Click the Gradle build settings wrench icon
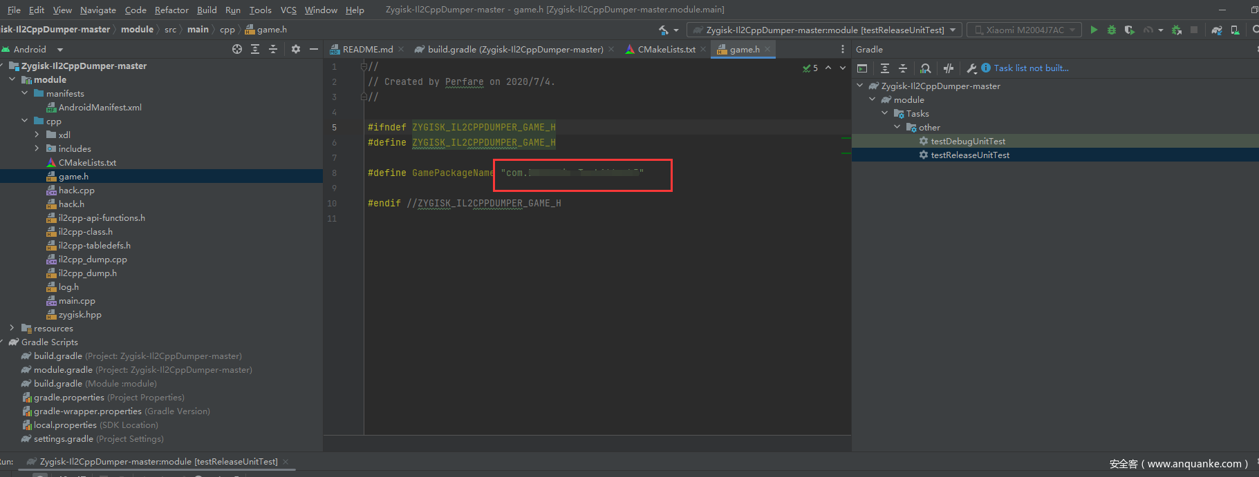 (x=971, y=68)
